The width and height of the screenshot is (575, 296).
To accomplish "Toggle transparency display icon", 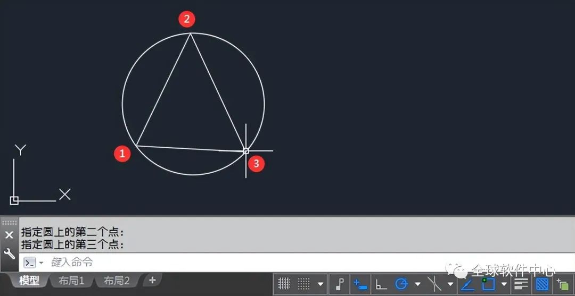I will [x=543, y=284].
